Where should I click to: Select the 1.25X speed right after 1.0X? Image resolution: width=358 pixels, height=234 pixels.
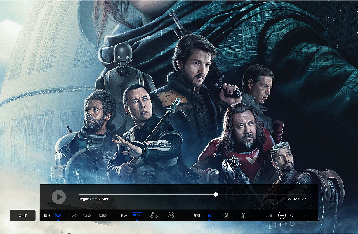tap(87, 216)
